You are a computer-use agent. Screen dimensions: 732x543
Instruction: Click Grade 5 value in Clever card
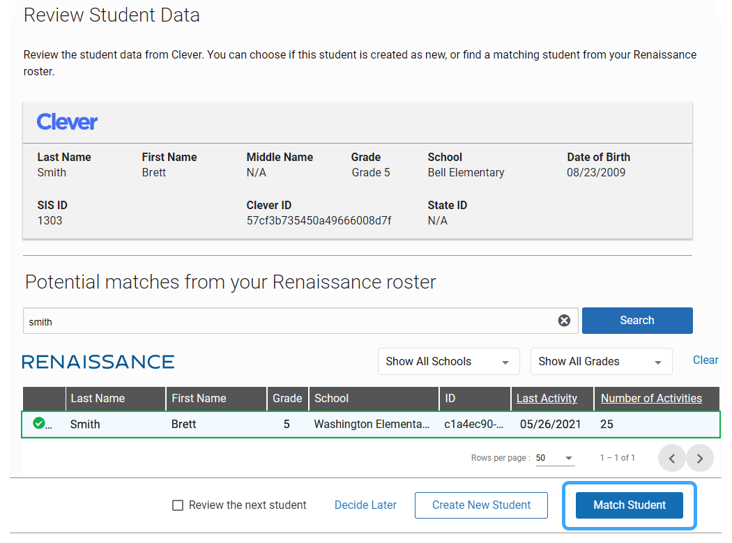(371, 172)
